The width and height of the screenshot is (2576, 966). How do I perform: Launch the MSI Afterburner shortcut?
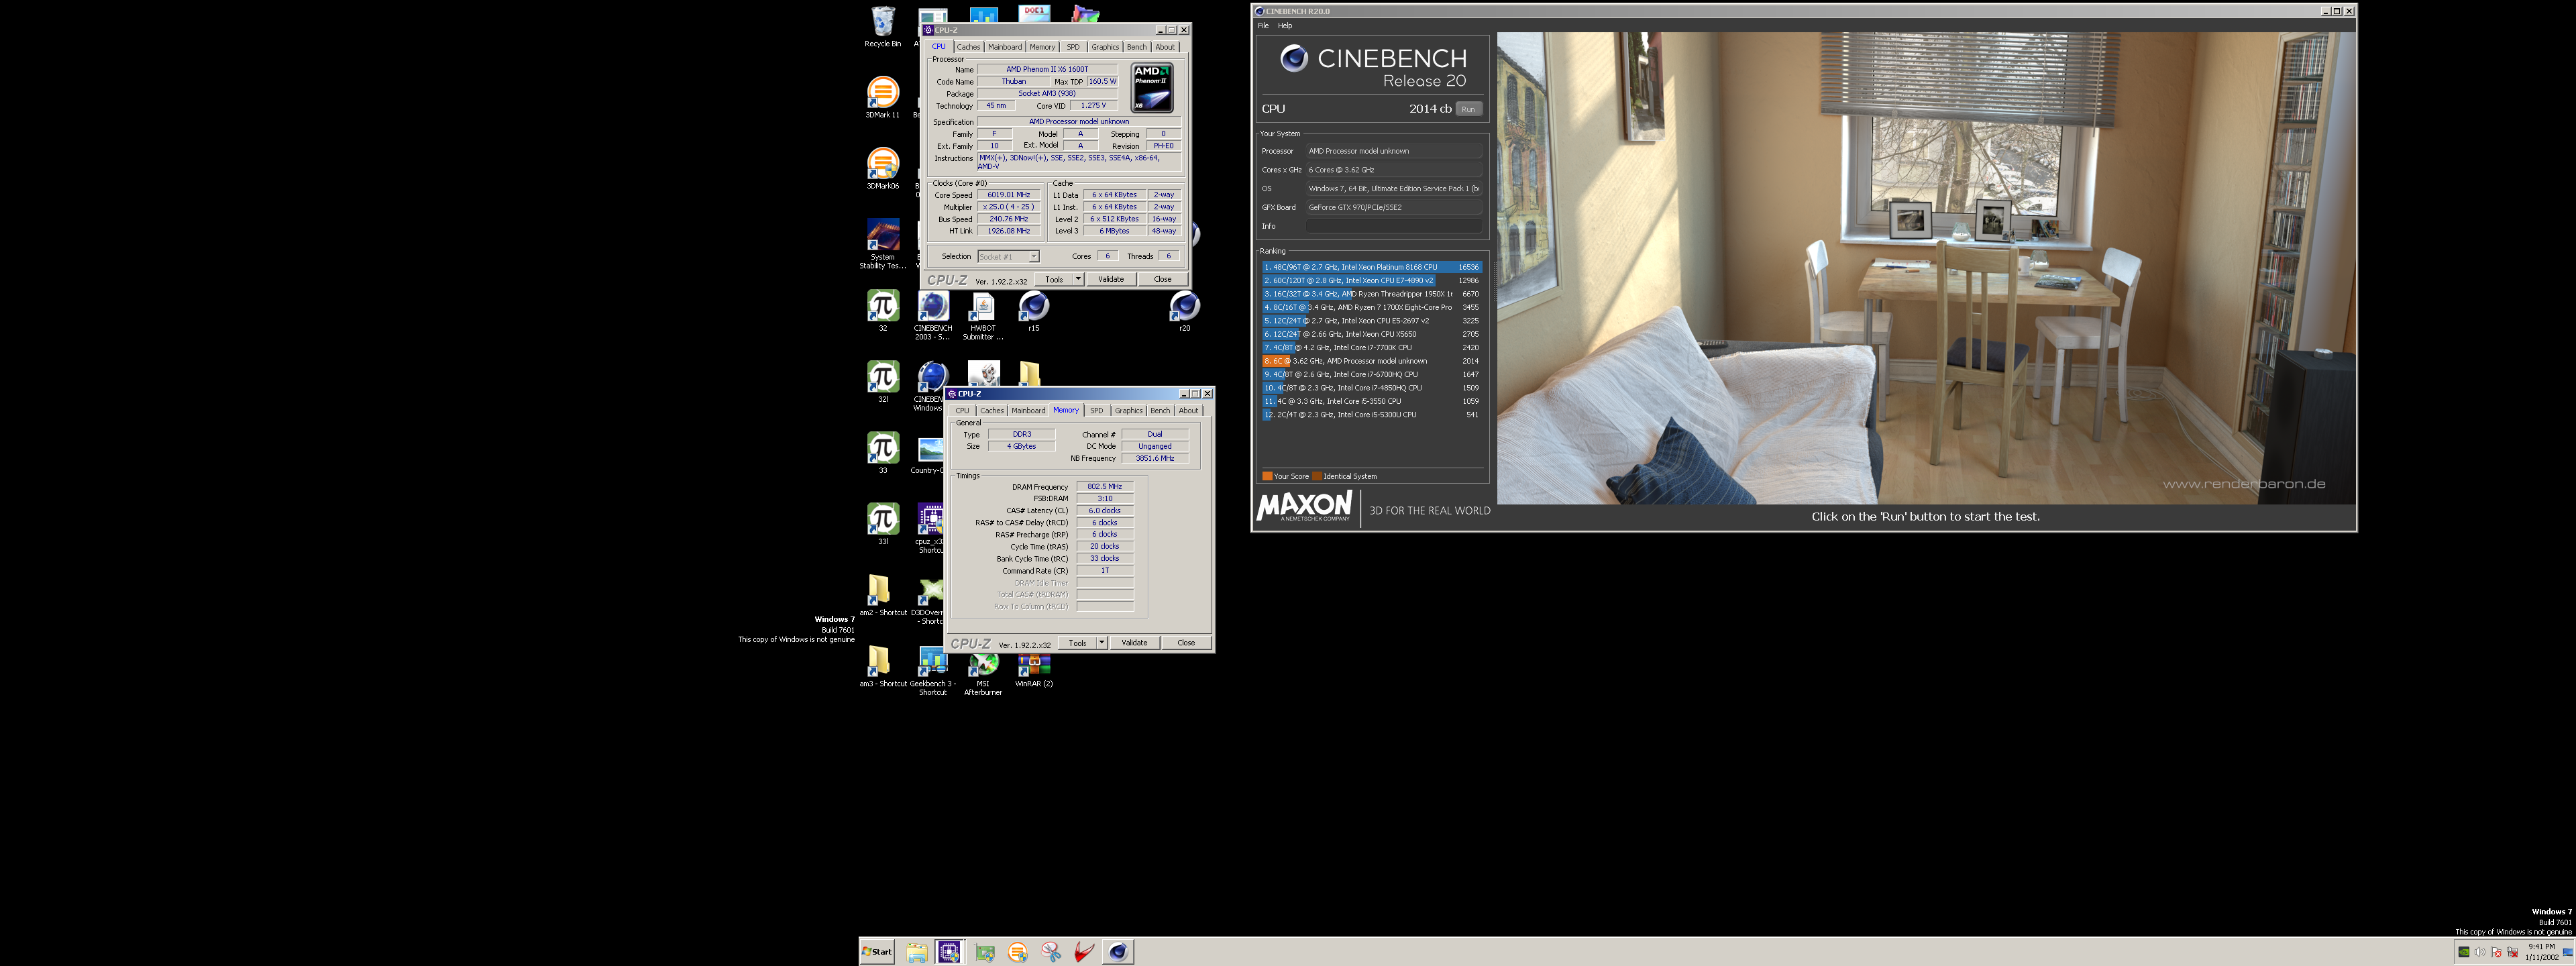[x=983, y=672]
